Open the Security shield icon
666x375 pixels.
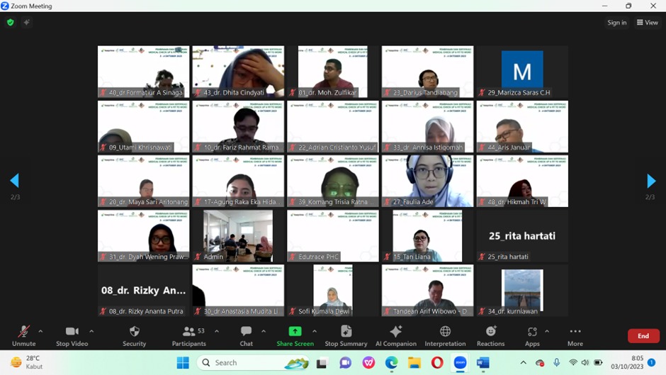(134, 331)
